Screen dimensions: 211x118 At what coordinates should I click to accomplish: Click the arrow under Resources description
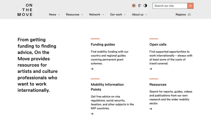[151, 109]
